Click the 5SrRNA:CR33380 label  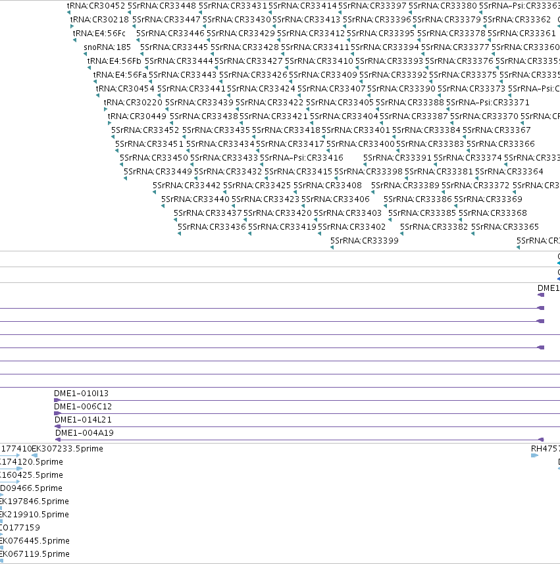click(443, 6)
